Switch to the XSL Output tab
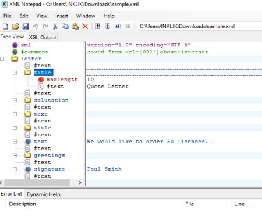 point(43,37)
